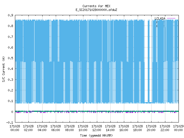Click the x-axis tick '171028 02:00'
The width and height of the screenshot is (184, 138).
(28, 128)
